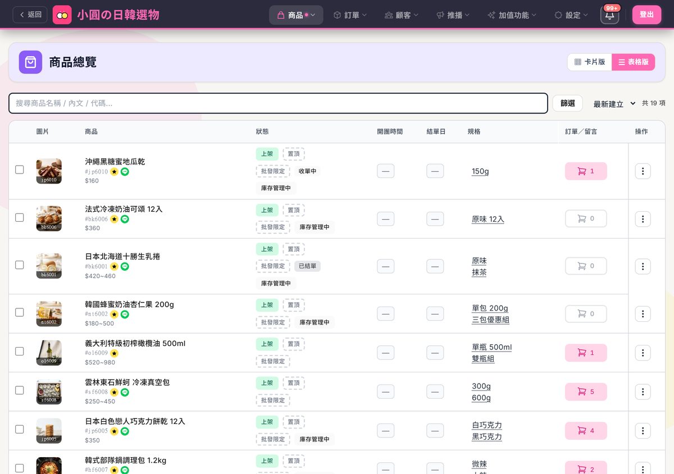
Task: Click the LINE icon under 日本北海道十勝生乳捲
Action: coord(125,266)
